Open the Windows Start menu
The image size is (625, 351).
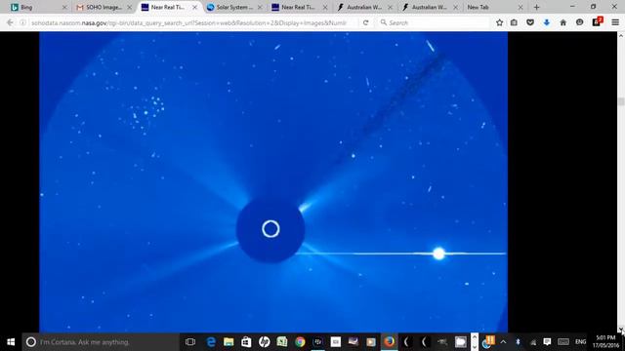11,342
